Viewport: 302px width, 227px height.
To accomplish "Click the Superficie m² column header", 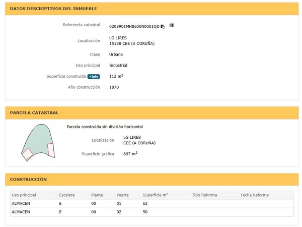I will tap(155, 195).
